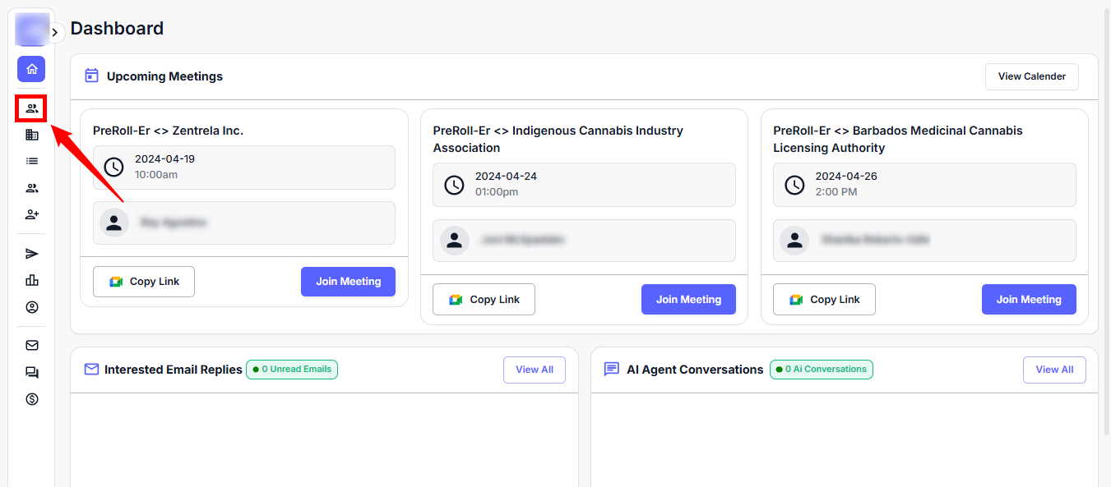Open the building icon in the sidebar
1111x487 pixels.
(x=32, y=135)
